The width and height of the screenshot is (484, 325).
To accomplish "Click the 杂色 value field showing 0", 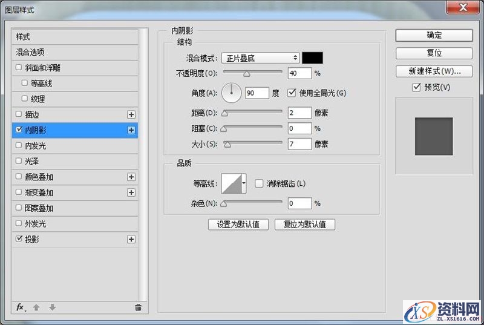I will coord(299,203).
